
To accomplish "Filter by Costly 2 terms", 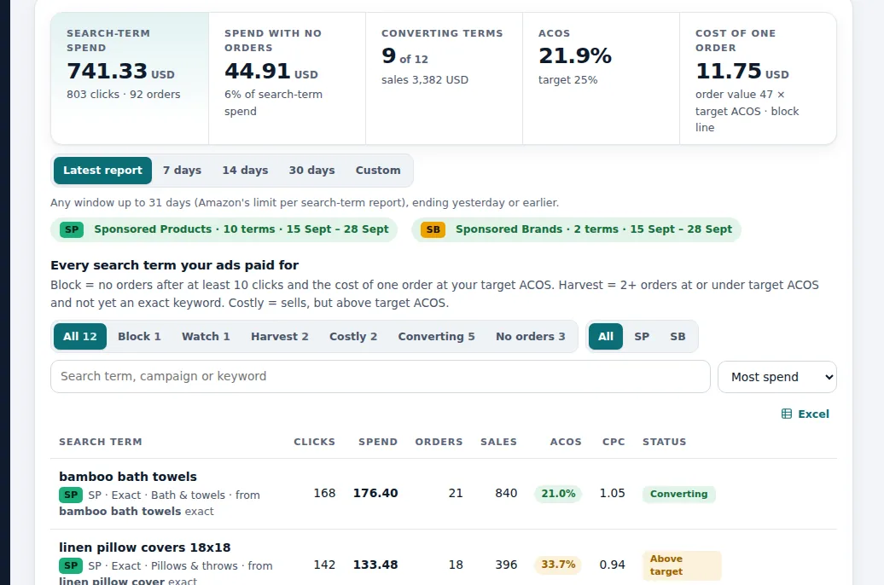I will (353, 337).
